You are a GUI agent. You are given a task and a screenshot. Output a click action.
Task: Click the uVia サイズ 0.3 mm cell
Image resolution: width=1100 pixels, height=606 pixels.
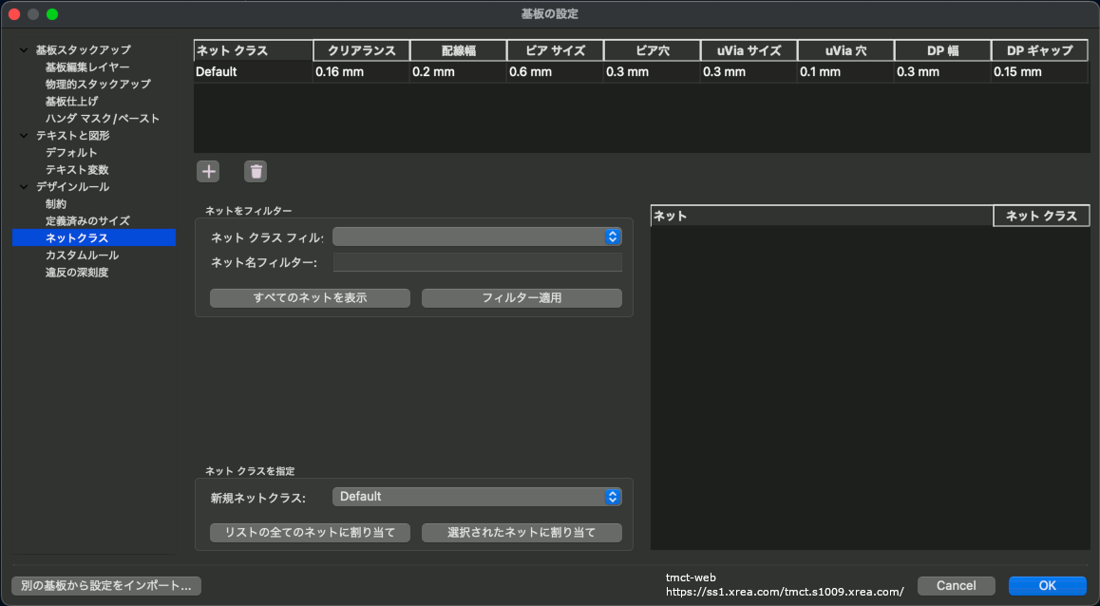(749, 71)
